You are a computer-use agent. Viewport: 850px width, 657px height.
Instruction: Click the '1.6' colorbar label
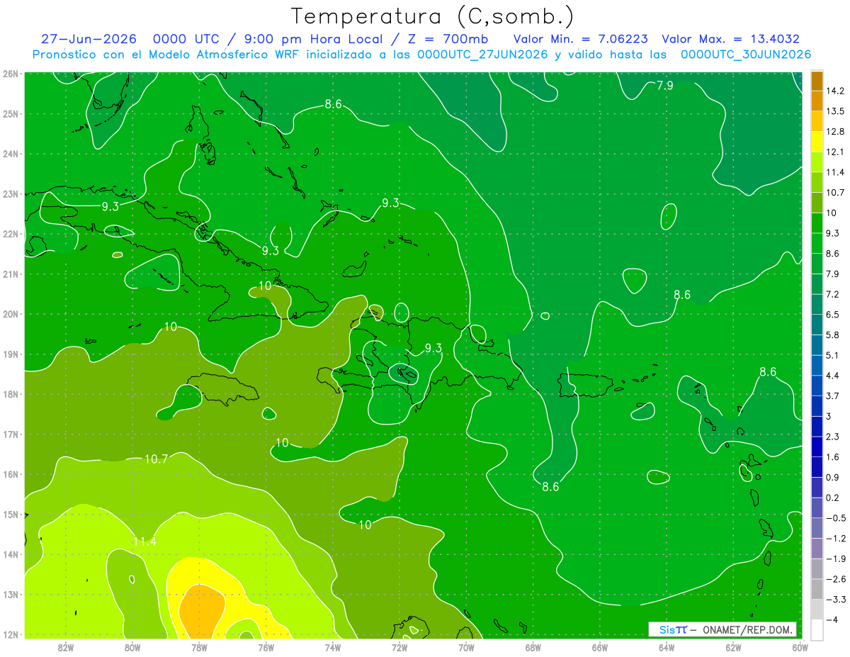tap(832, 457)
